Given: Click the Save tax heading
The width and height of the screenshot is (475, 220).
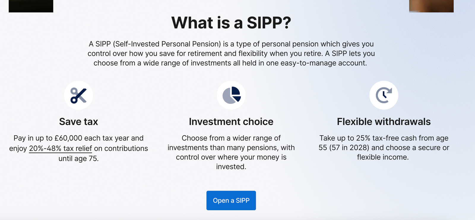Looking at the screenshot, I should coord(78,121).
